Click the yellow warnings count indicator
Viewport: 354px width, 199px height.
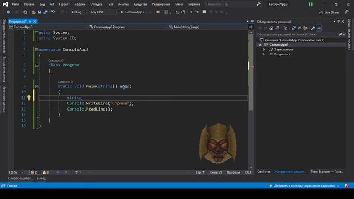[45, 172]
